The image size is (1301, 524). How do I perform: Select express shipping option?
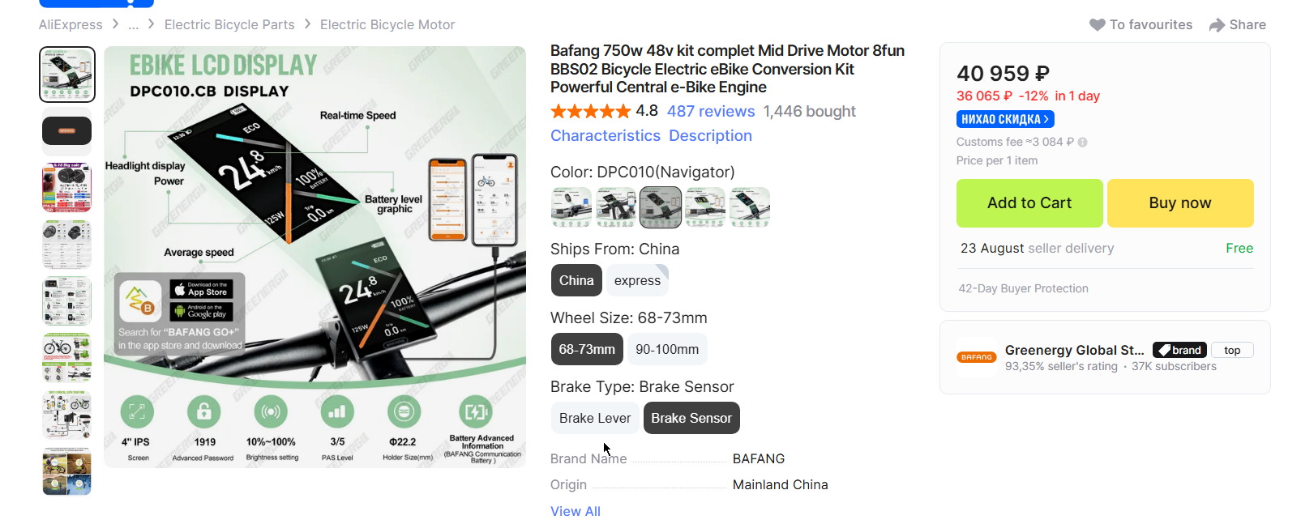[637, 281]
